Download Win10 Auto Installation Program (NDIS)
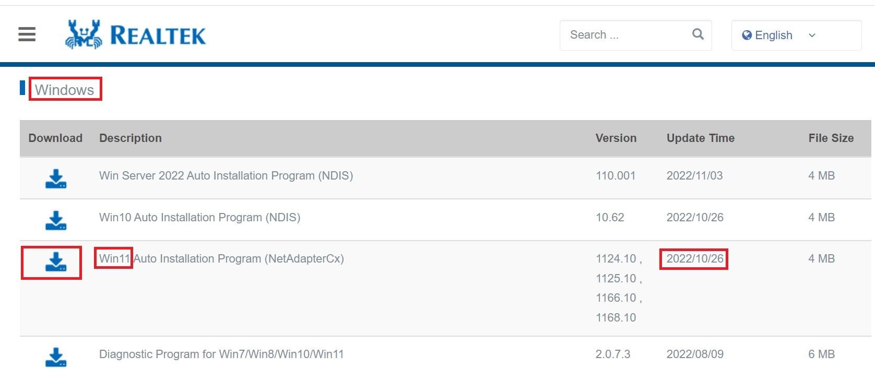Viewport: 875px width, 380px height. (55, 220)
